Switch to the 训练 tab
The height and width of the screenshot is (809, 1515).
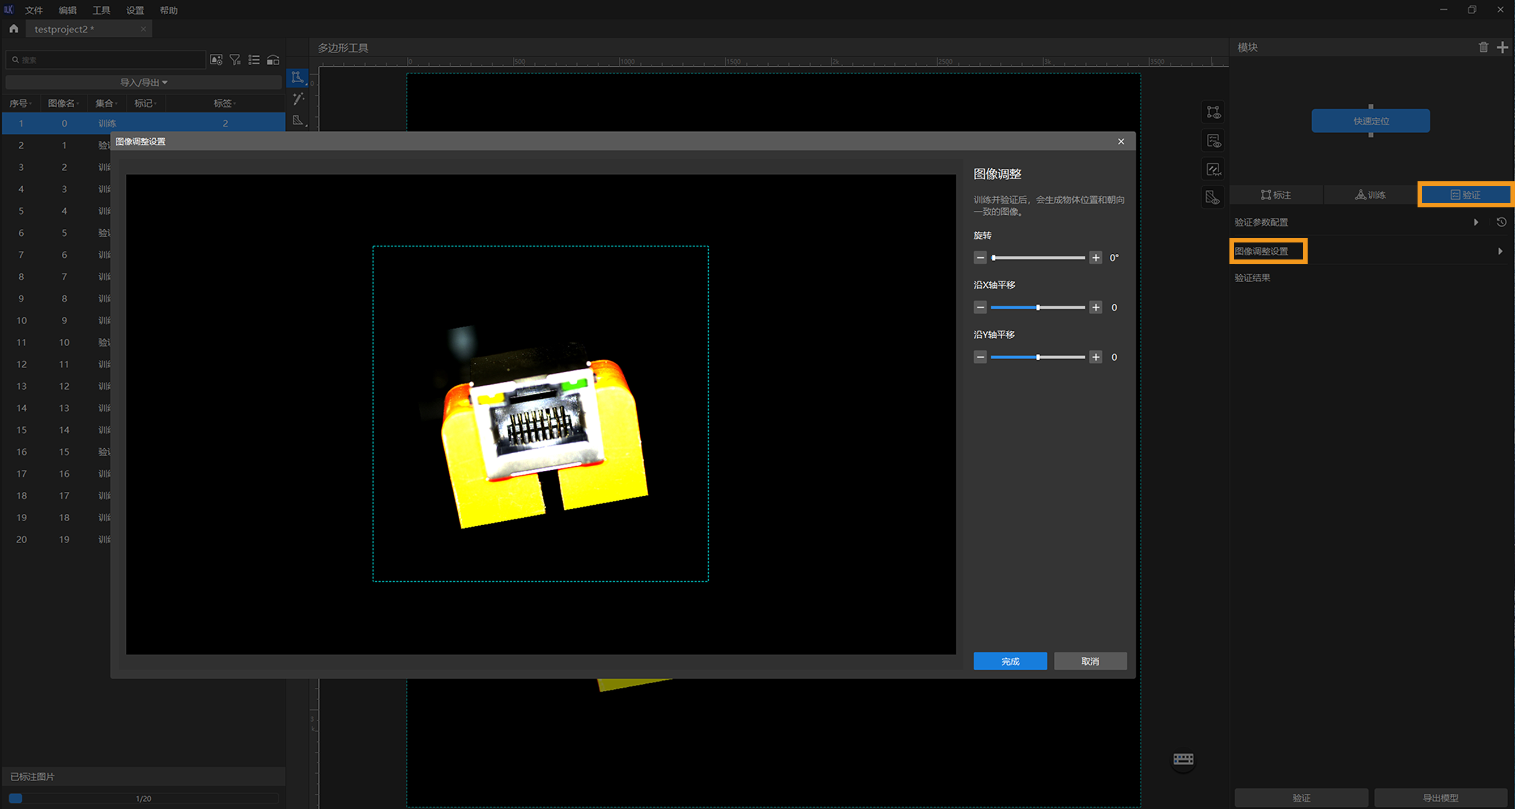tap(1371, 195)
